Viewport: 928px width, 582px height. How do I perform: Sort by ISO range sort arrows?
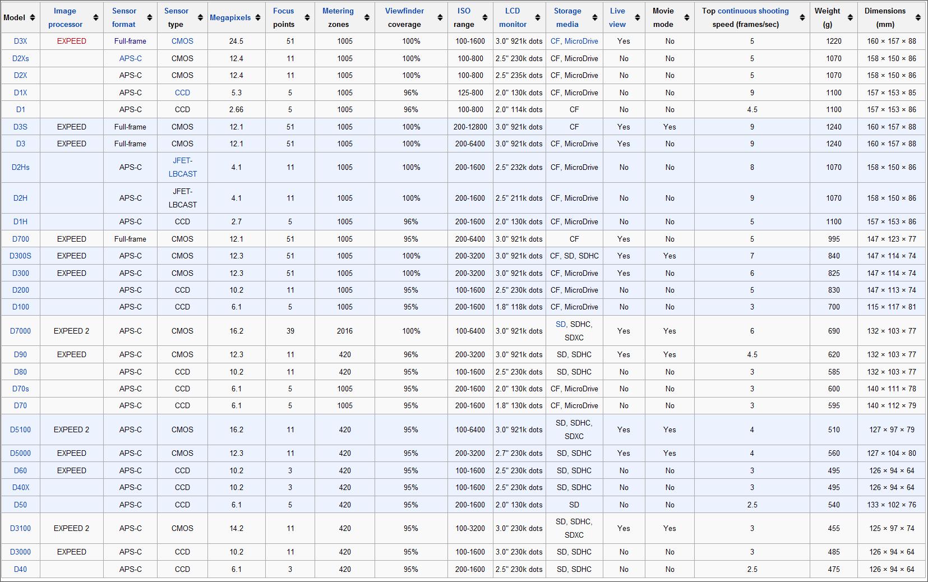(x=485, y=17)
